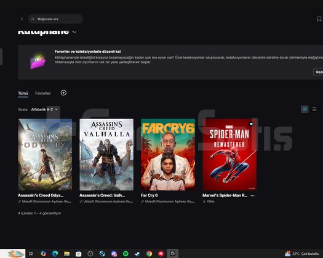Viewport: 323px width, 258px height.
Task: Click the Mağazada ara search field
Action: [x=55, y=19]
